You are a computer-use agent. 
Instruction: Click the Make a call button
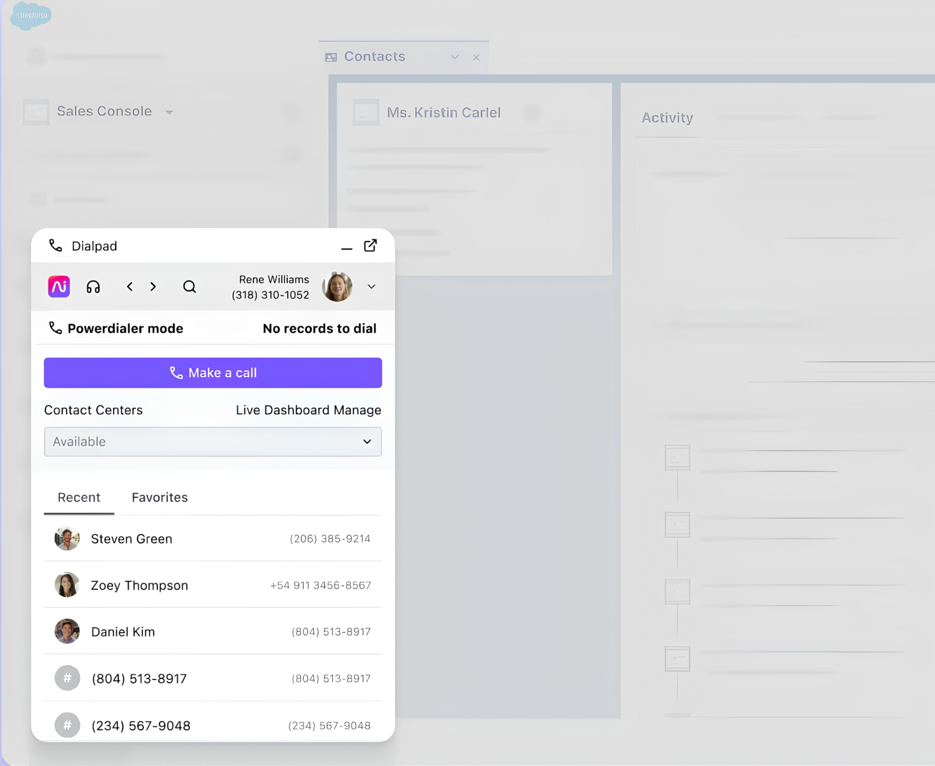coord(213,373)
